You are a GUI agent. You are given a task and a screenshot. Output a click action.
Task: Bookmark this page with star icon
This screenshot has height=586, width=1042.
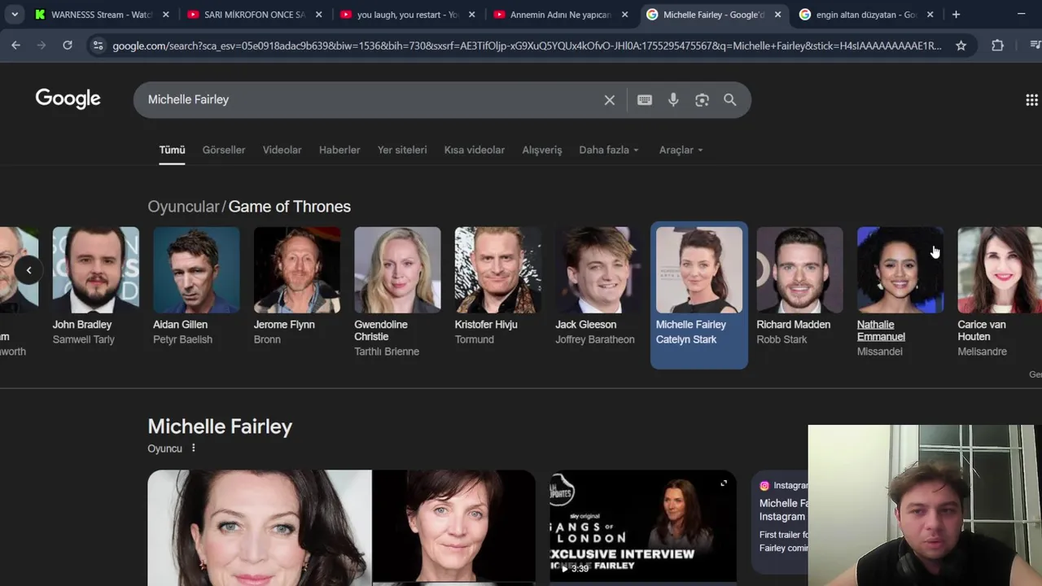961,46
